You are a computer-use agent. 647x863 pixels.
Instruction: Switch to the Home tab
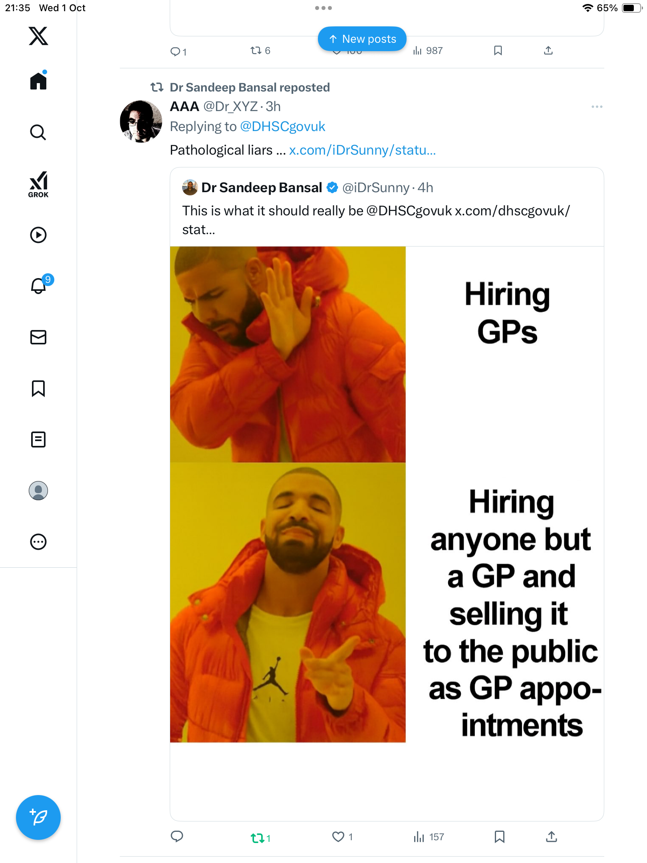coord(38,81)
